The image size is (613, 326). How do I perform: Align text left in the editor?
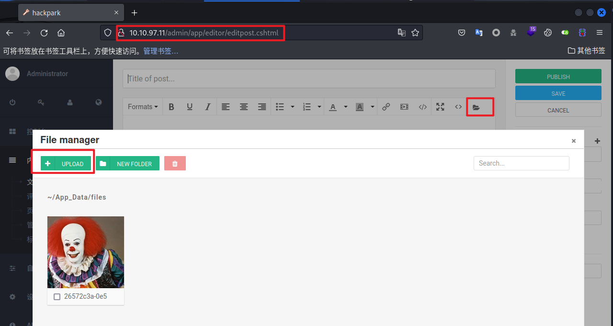click(226, 107)
